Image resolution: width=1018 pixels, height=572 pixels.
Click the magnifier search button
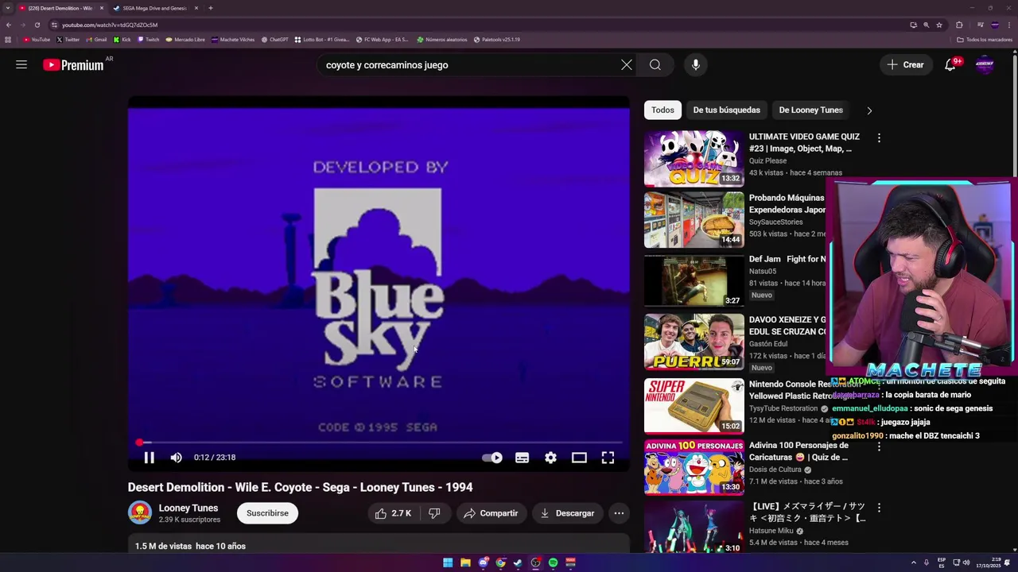click(x=655, y=65)
